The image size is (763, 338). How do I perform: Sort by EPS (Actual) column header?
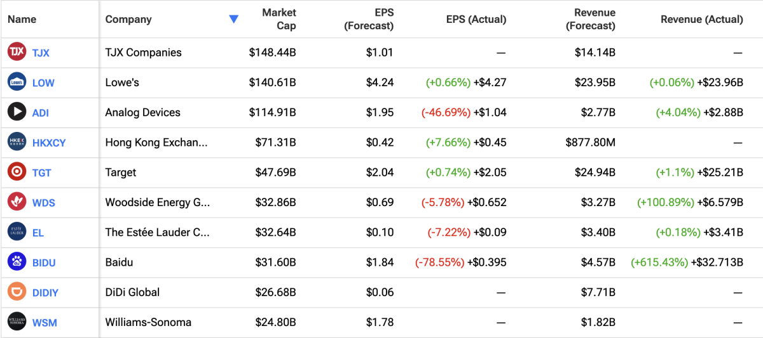pyautogui.click(x=476, y=19)
